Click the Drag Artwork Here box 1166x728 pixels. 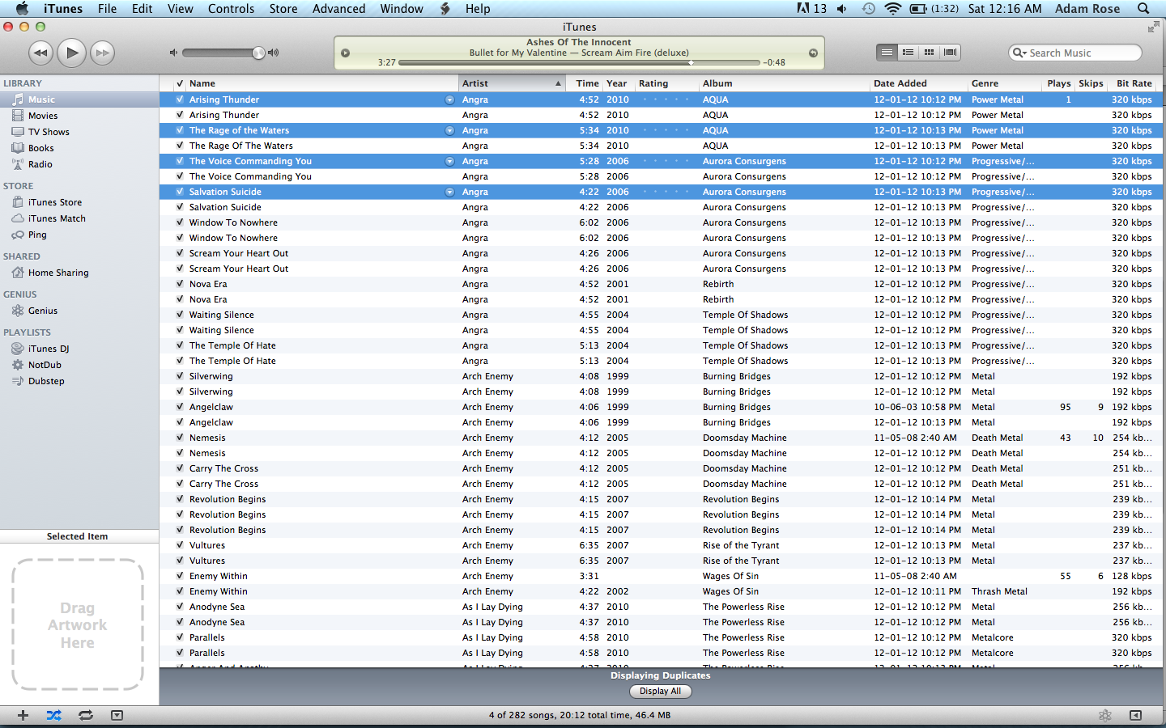pos(78,624)
